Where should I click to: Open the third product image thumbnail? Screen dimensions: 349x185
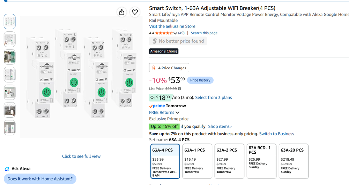tap(9, 57)
